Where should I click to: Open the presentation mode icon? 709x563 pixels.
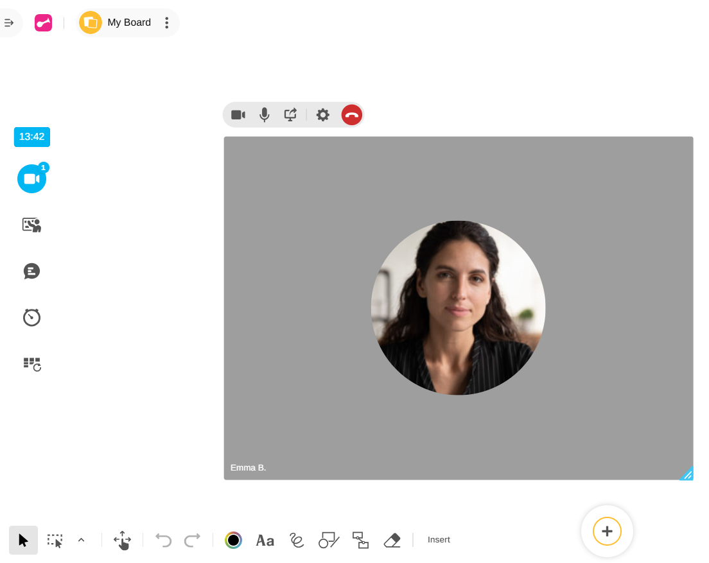[x=31, y=225]
